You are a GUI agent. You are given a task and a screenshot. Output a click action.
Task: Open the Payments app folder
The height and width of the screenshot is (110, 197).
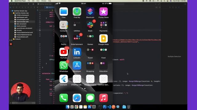[x=103, y=25]
